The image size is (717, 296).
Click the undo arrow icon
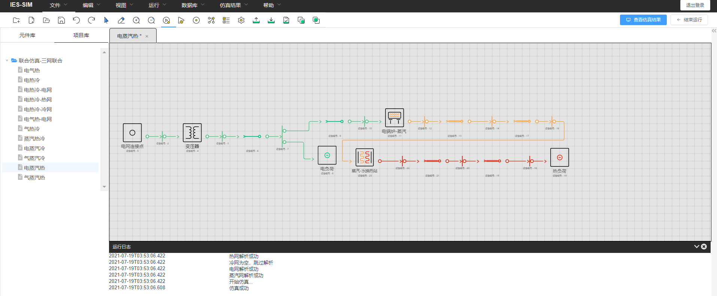point(76,20)
